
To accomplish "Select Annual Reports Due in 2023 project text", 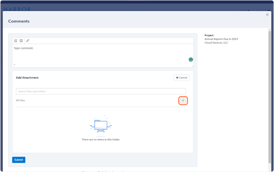I will click(x=221, y=39).
